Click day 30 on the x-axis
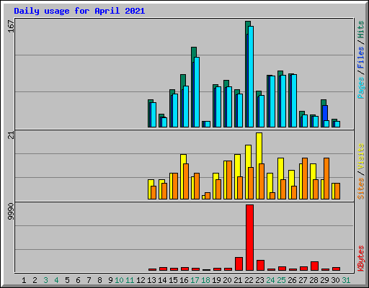 (335, 280)
